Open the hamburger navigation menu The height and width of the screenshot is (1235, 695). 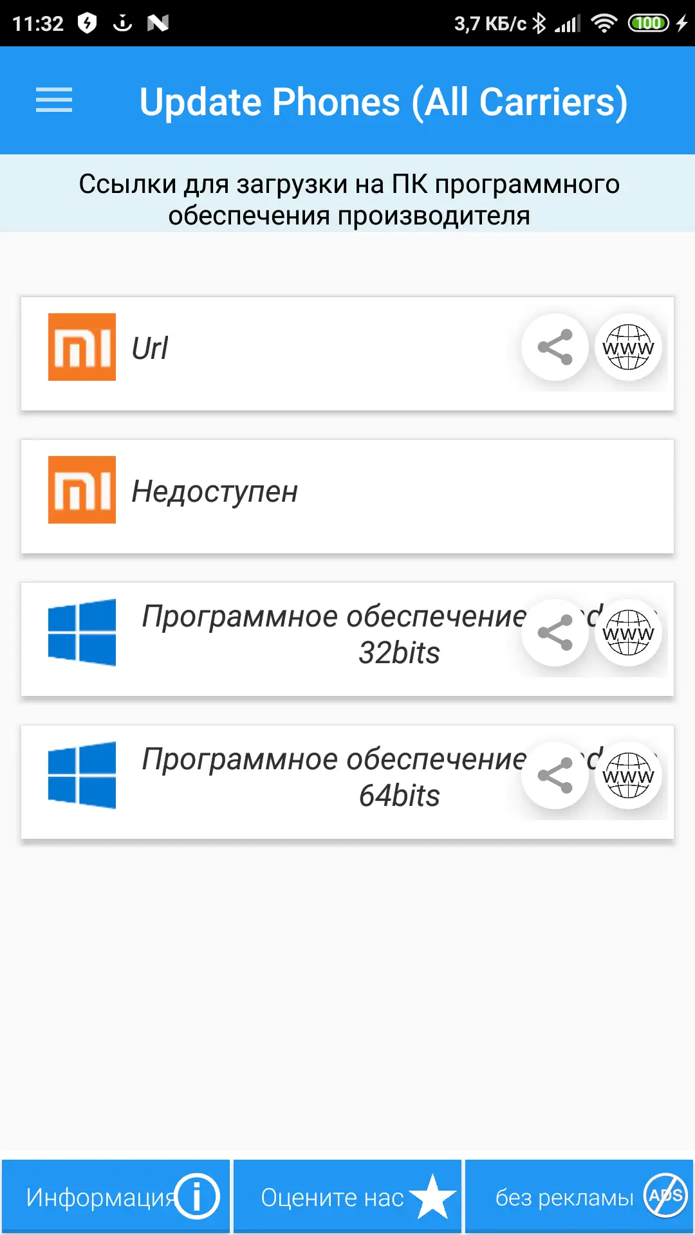click(54, 100)
